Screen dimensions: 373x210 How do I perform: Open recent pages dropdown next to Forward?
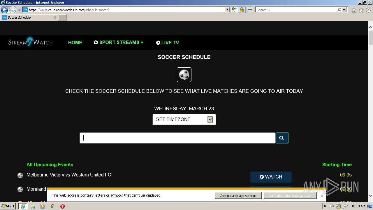click(19, 10)
